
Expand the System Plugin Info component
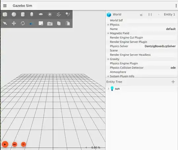click(x=108, y=76)
